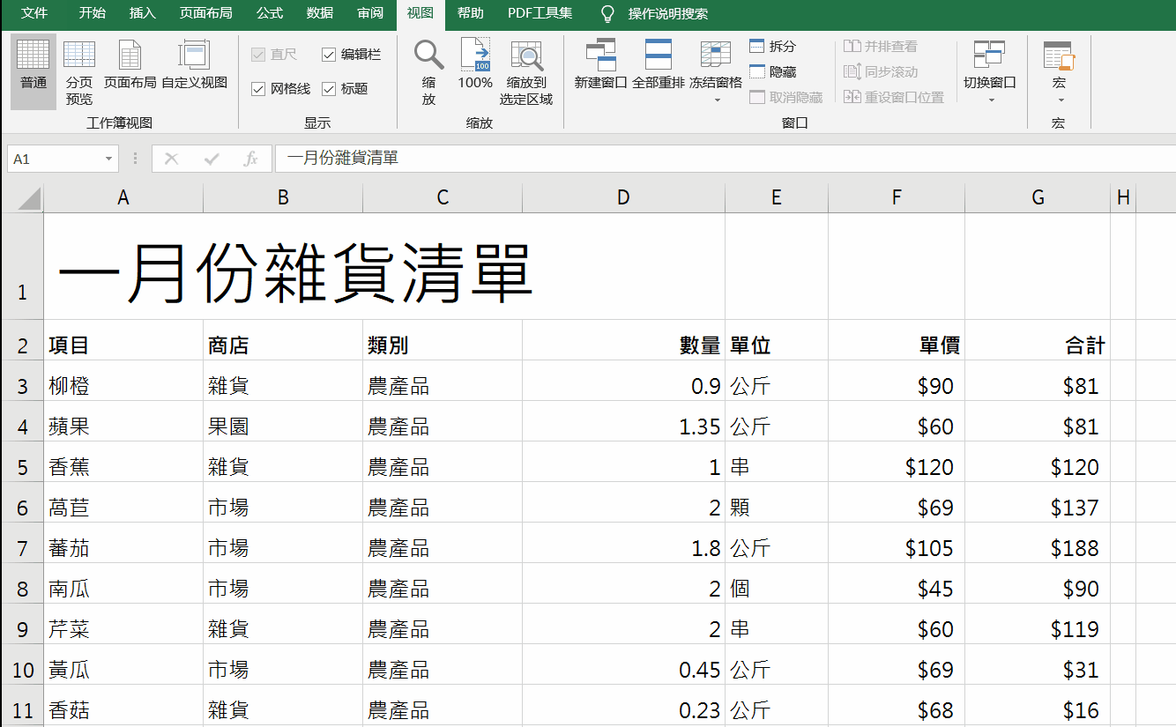Click the formula bar text field
Viewport: 1176px width, 727px height.
click(x=725, y=159)
